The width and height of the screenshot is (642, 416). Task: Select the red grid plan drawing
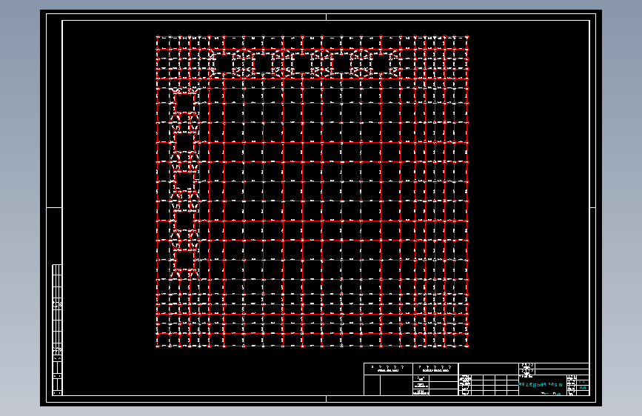coord(312,191)
